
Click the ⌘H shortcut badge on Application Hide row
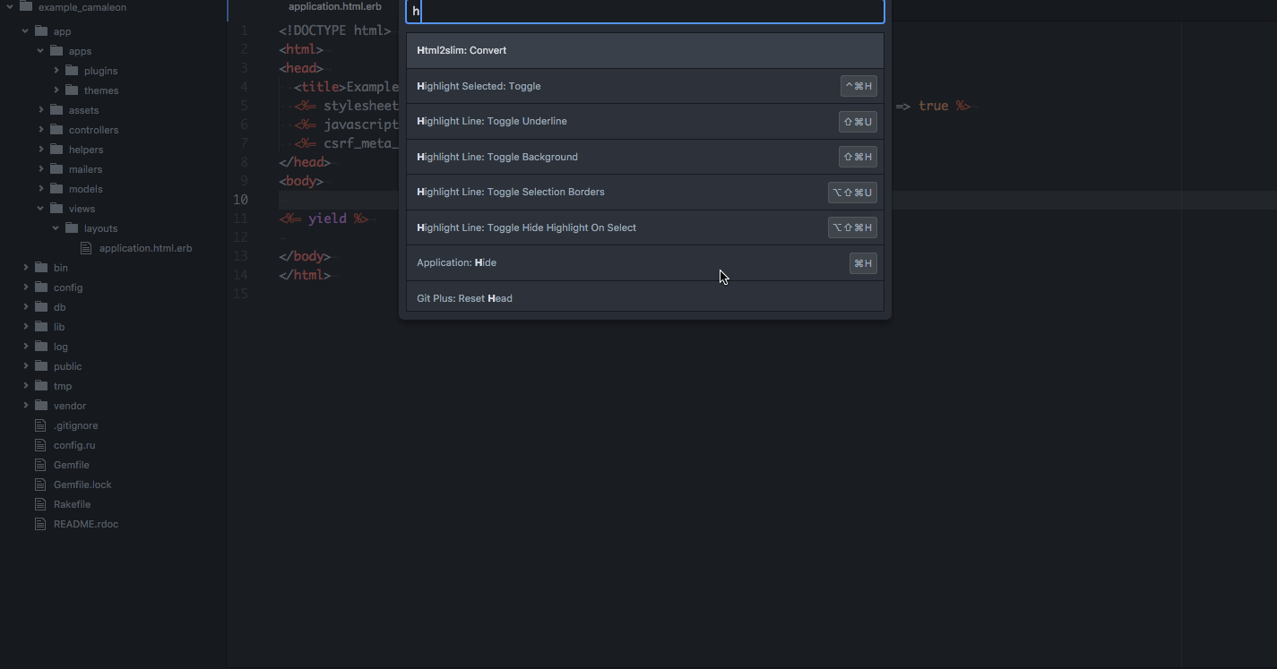pos(863,263)
